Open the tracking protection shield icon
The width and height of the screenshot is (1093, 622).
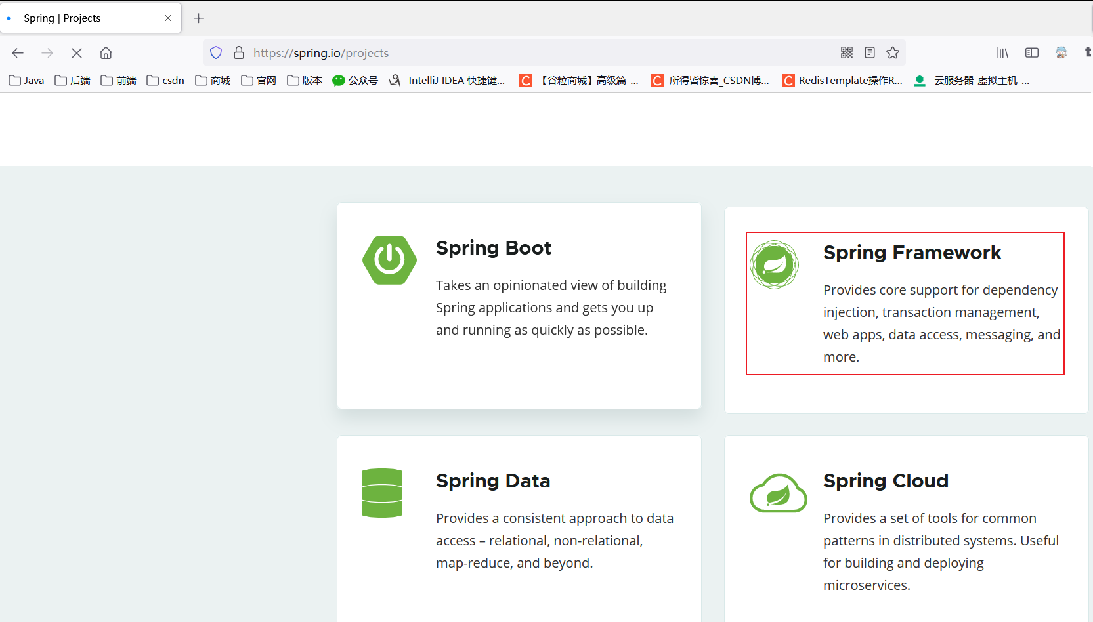[x=216, y=52]
